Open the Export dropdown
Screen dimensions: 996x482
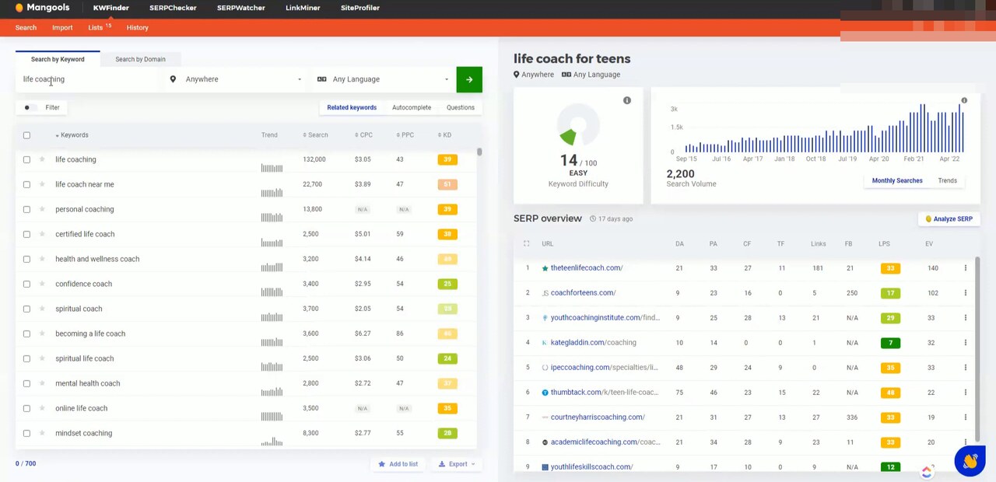[x=456, y=464]
